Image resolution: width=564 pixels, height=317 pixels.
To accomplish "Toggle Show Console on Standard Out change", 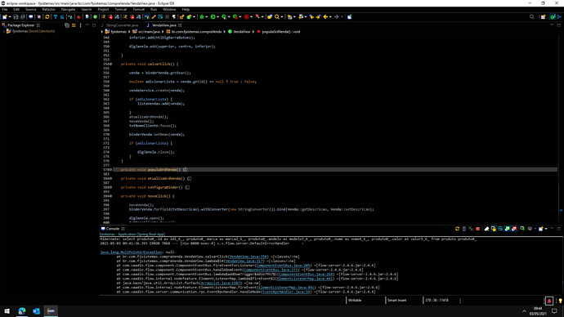I will coord(507,229).
